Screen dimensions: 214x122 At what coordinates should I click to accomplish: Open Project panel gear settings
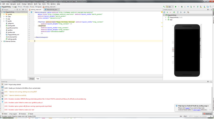coord(23,10)
